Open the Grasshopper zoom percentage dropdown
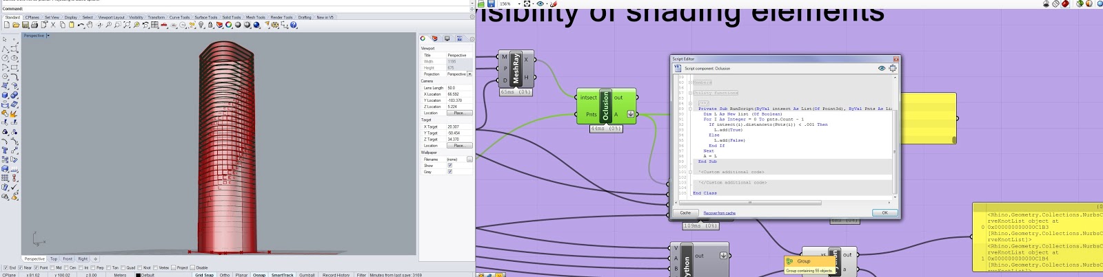 (519, 3)
